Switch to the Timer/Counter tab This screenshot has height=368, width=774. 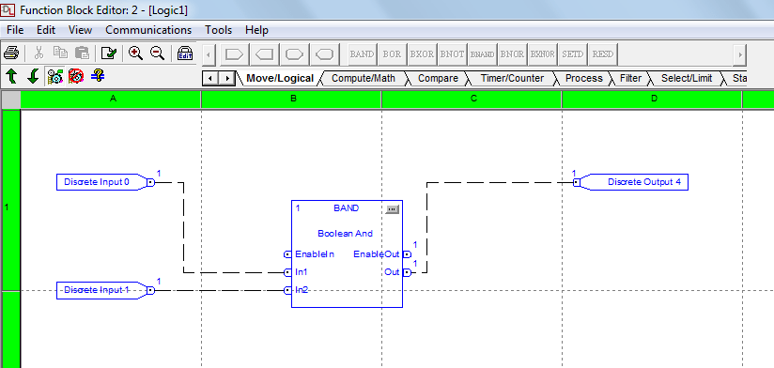point(512,78)
